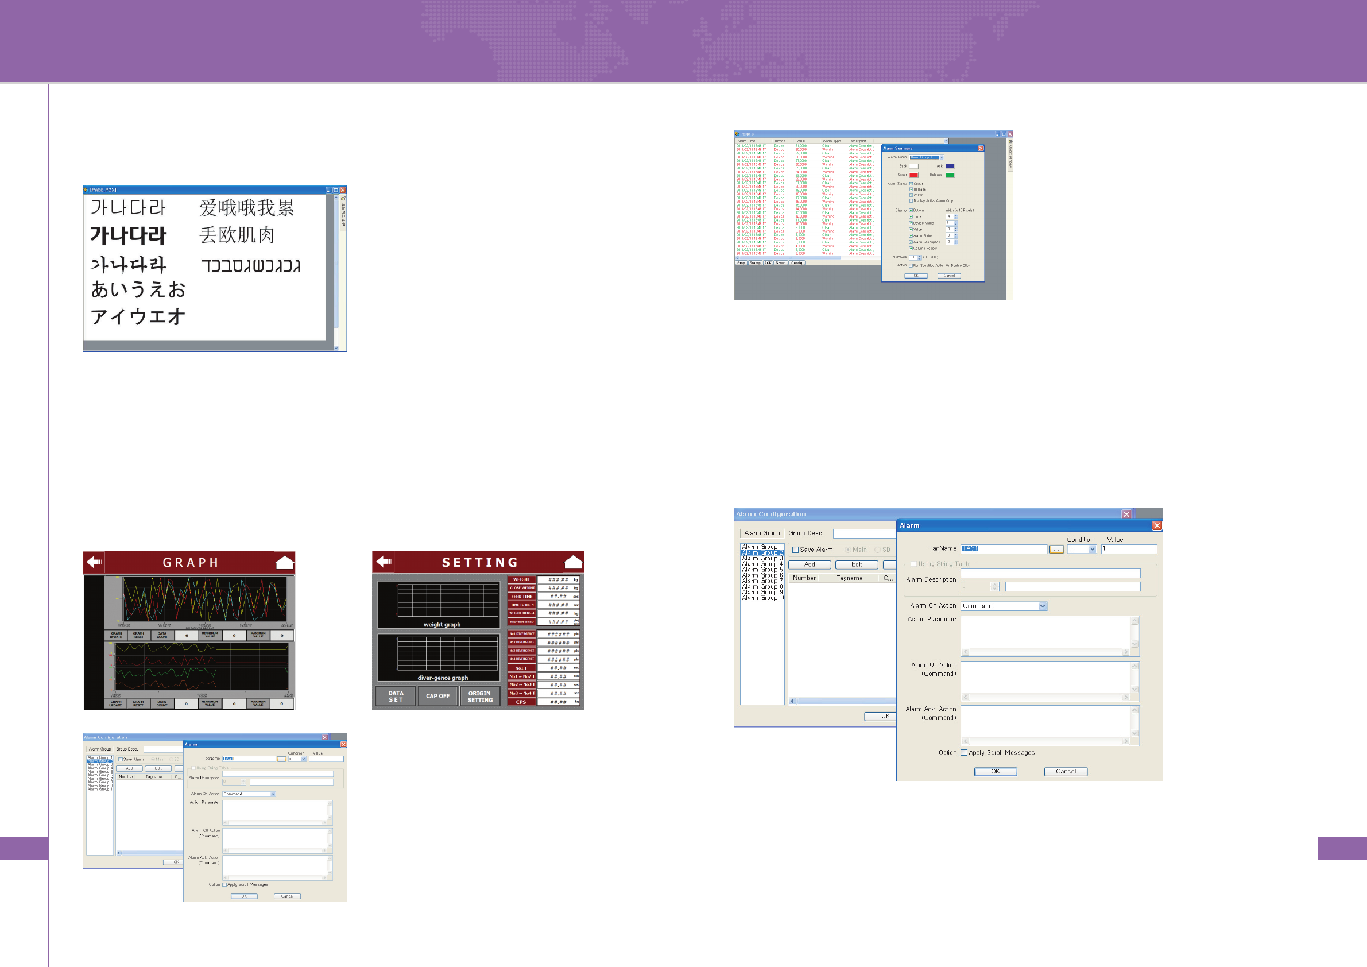The width and height of the screenshot is (1367, 967).
Task: Expand Alarm Group dropdown in Alarm Summary
Action: pos(942,157)
